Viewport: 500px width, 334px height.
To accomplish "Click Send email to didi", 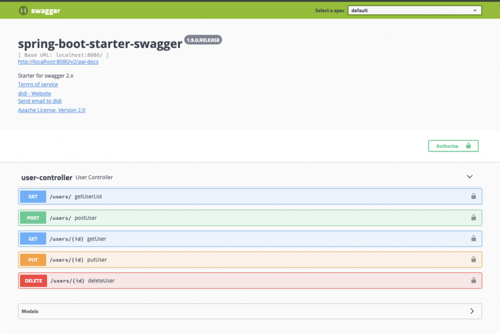I will coord(40,101).
